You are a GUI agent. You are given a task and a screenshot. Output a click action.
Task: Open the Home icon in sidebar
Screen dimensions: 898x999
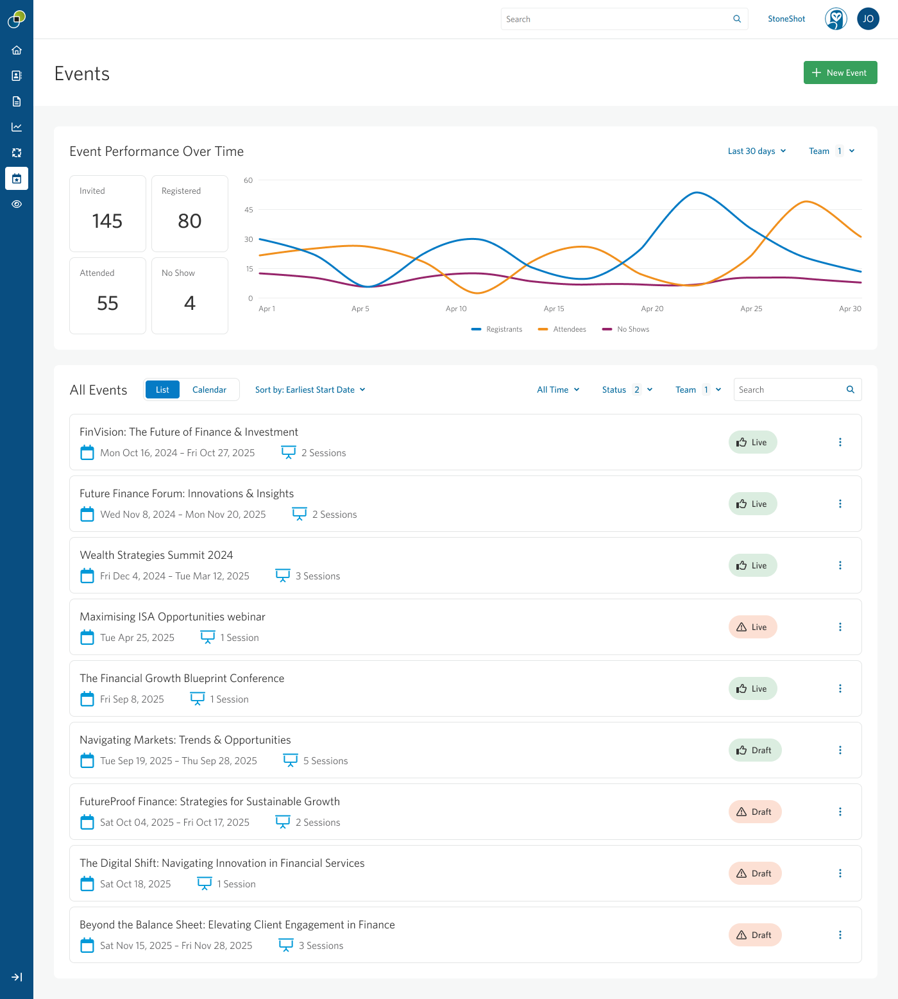pos(17,50)
